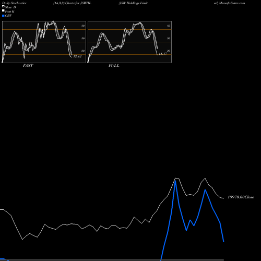This screenshot has width=261, height=261.
Task: Click the Charts for JSWHL text
Action: pos(78,3)
